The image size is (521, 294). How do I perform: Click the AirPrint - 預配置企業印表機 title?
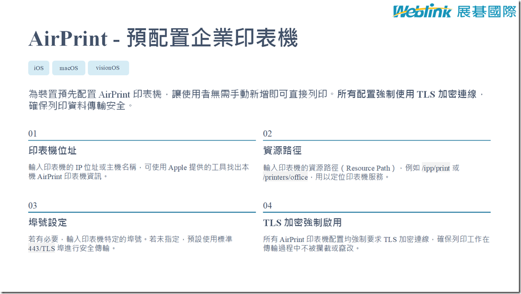pos(163,38)
